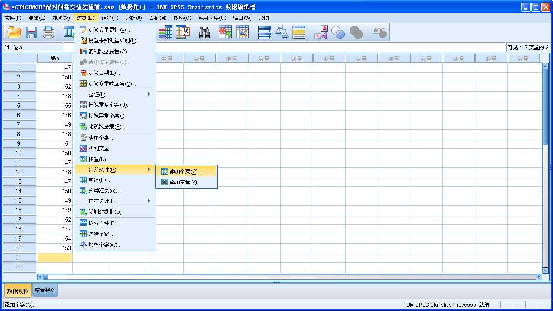553x311 pixels.
Task: Click the insert cases toolbar icon
Action: [225, 32]
